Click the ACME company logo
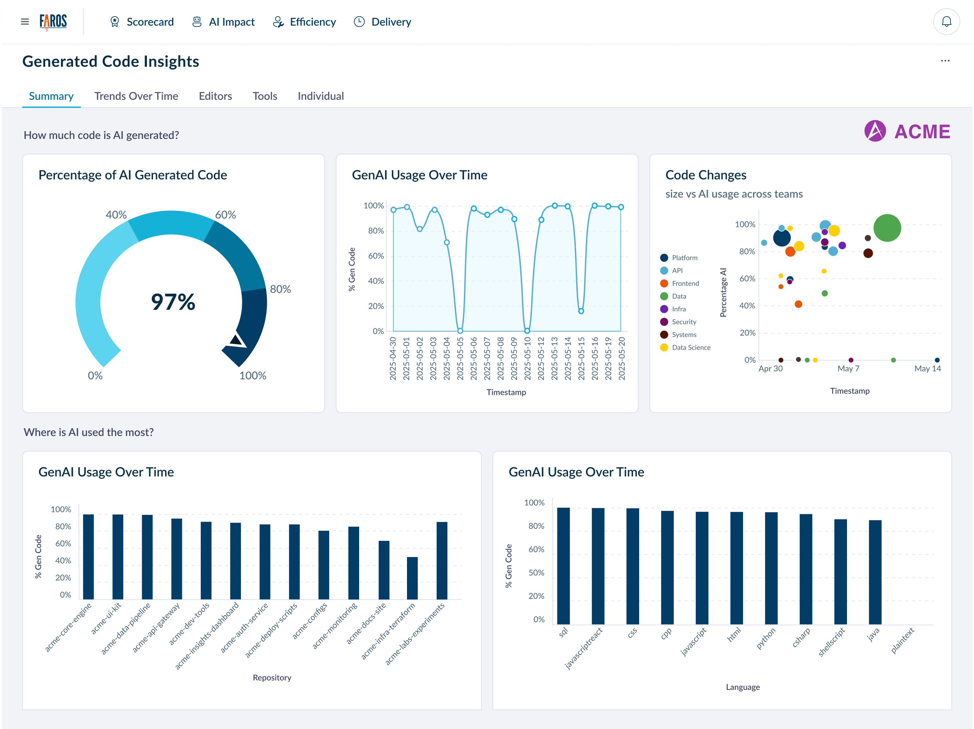 click(x=907, y=132)
